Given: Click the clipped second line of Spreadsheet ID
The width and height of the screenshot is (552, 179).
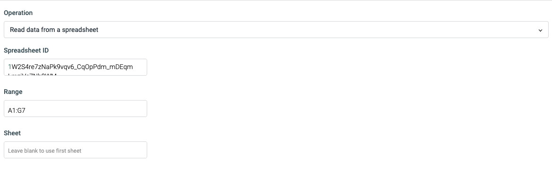Looking at the screenshot, I should pyautogui.click(x=33, y=74).
